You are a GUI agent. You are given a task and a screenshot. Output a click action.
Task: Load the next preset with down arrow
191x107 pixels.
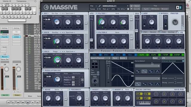(x=131, y=9)
